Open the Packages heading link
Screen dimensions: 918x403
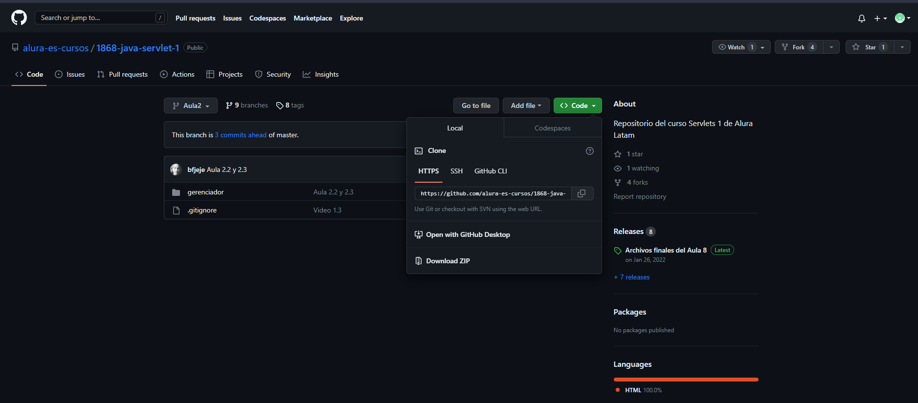pos(630,312)
